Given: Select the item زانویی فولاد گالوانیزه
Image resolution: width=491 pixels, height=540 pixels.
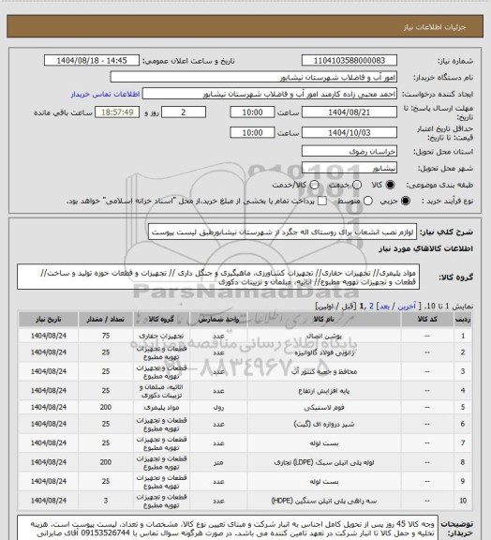Looking at the screenshot, I should pyautogui.click(x=324, y=352).
